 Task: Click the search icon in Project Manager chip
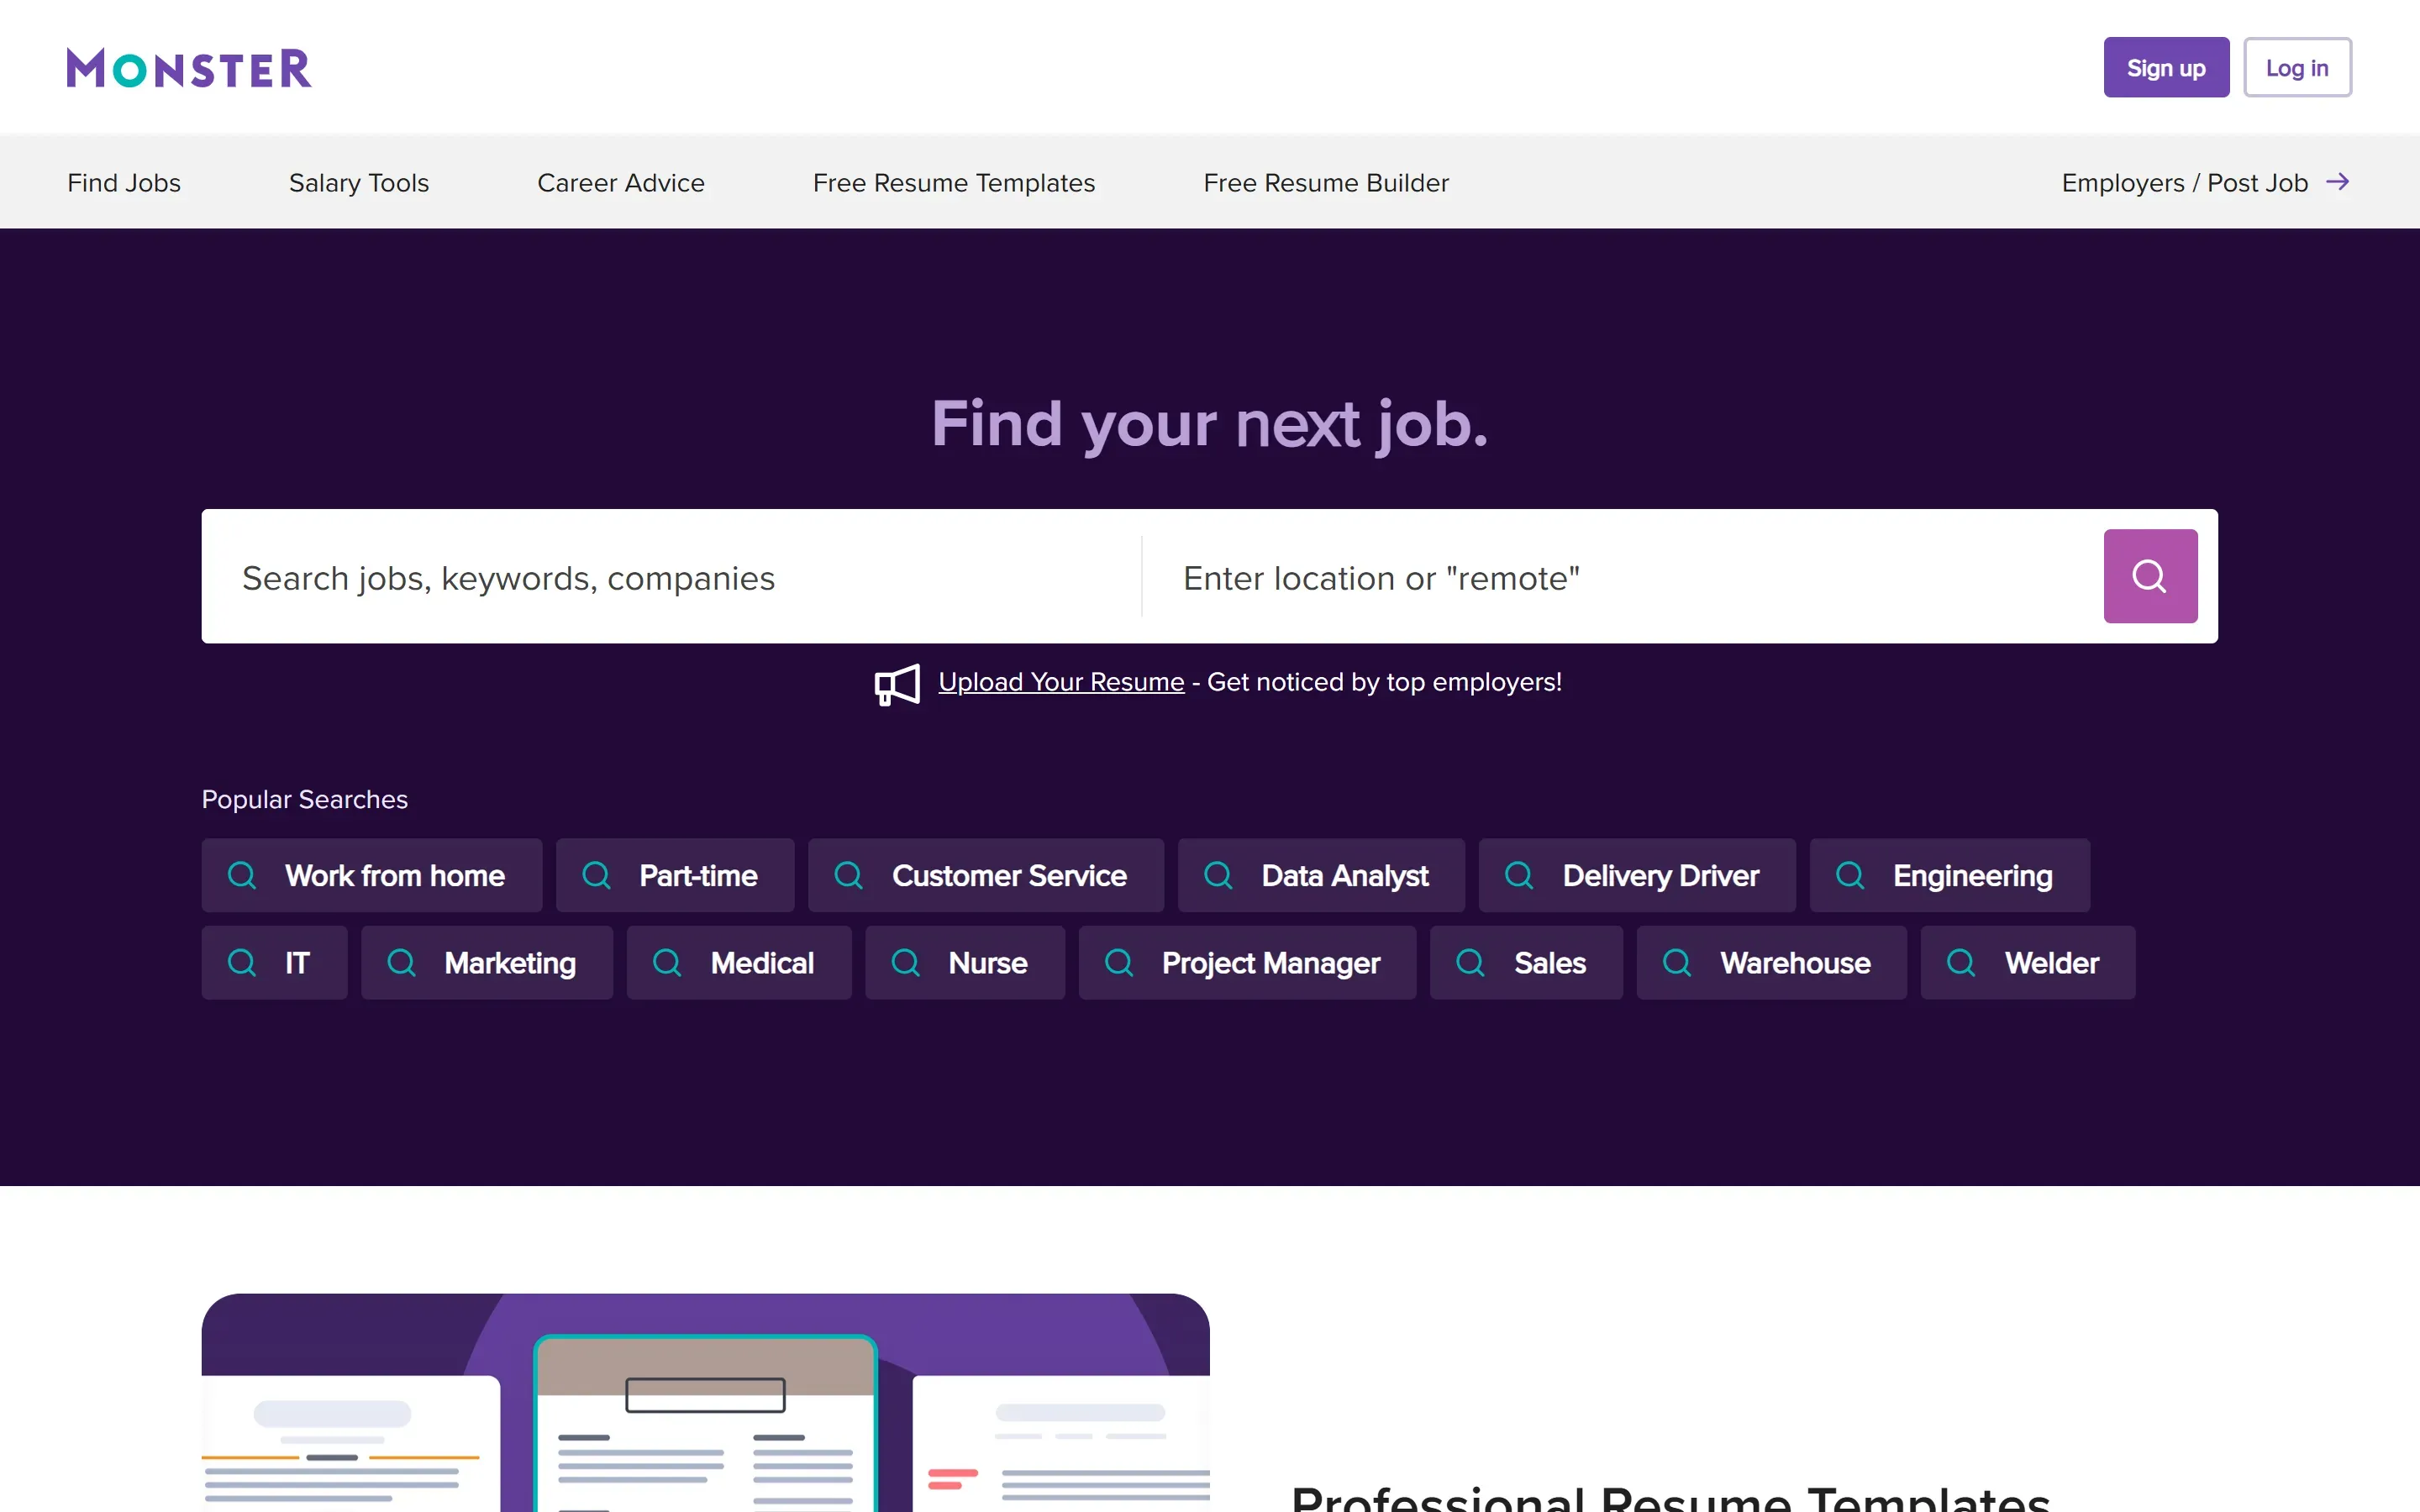(1119, 962)
